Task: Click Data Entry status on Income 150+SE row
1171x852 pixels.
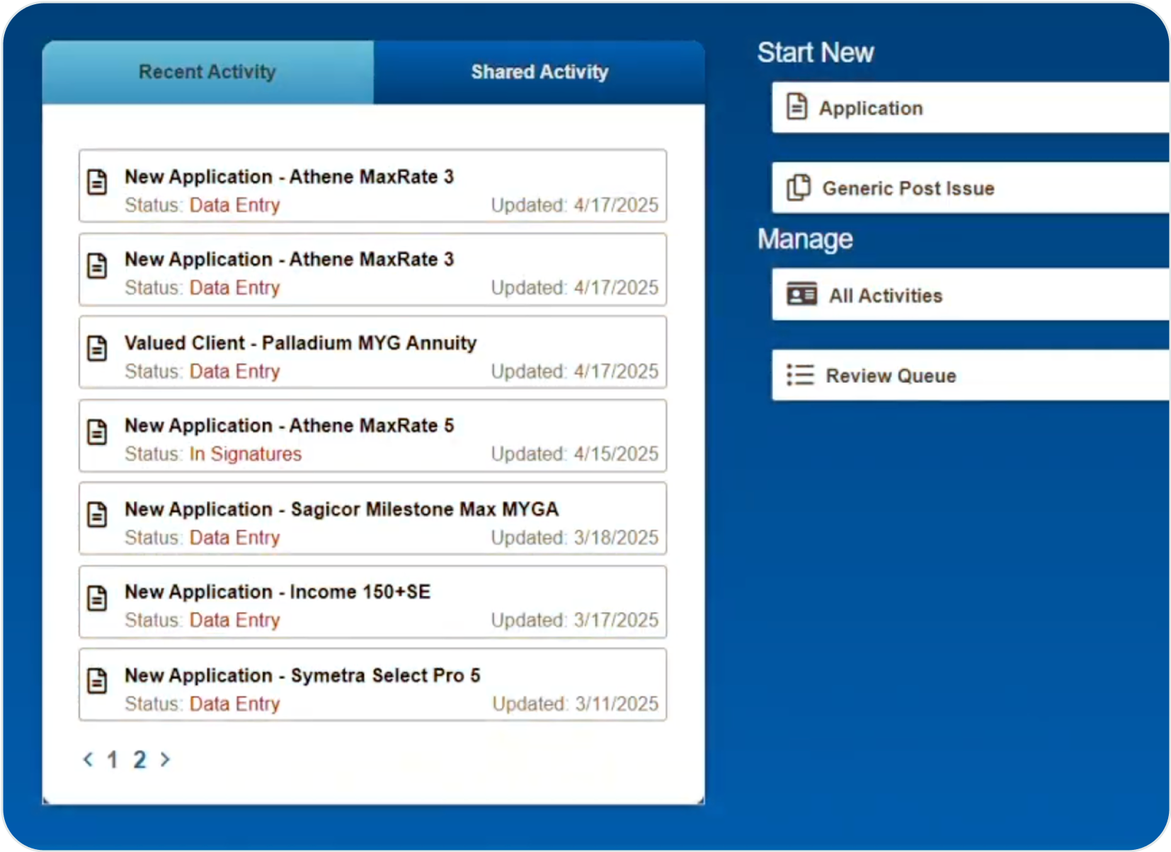Action: coord(235,621)
